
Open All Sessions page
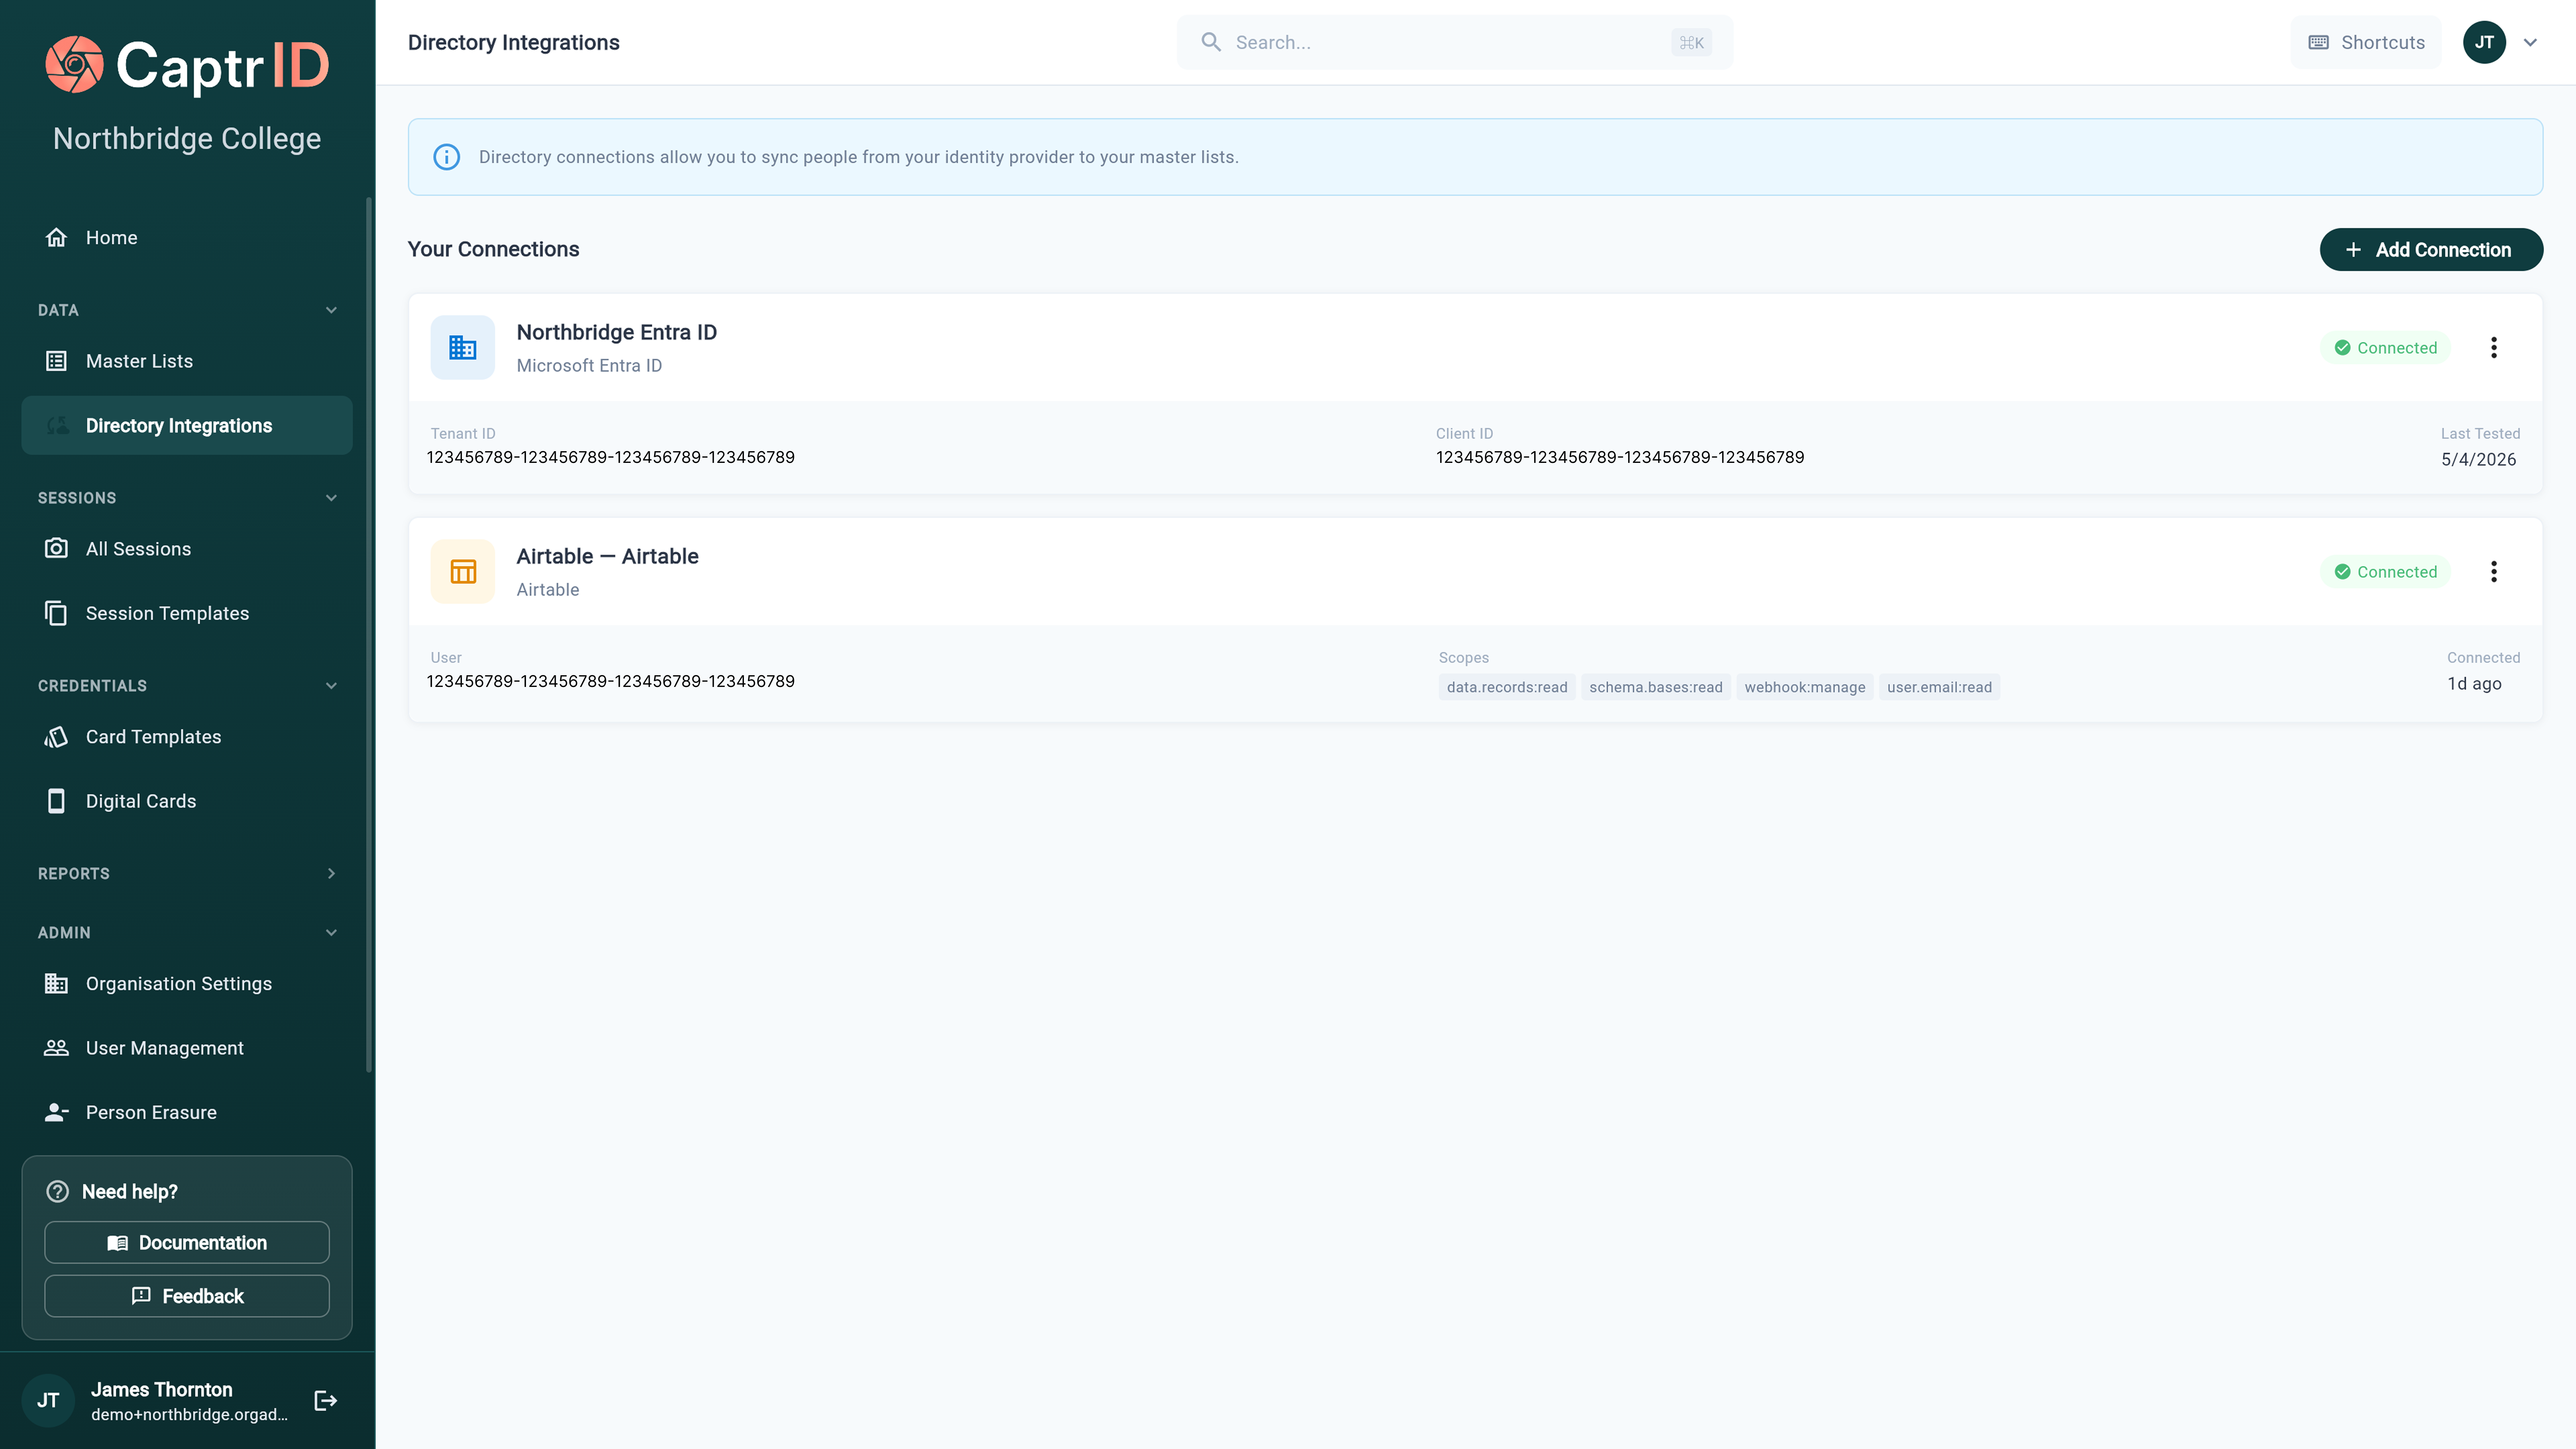[187, 549]
